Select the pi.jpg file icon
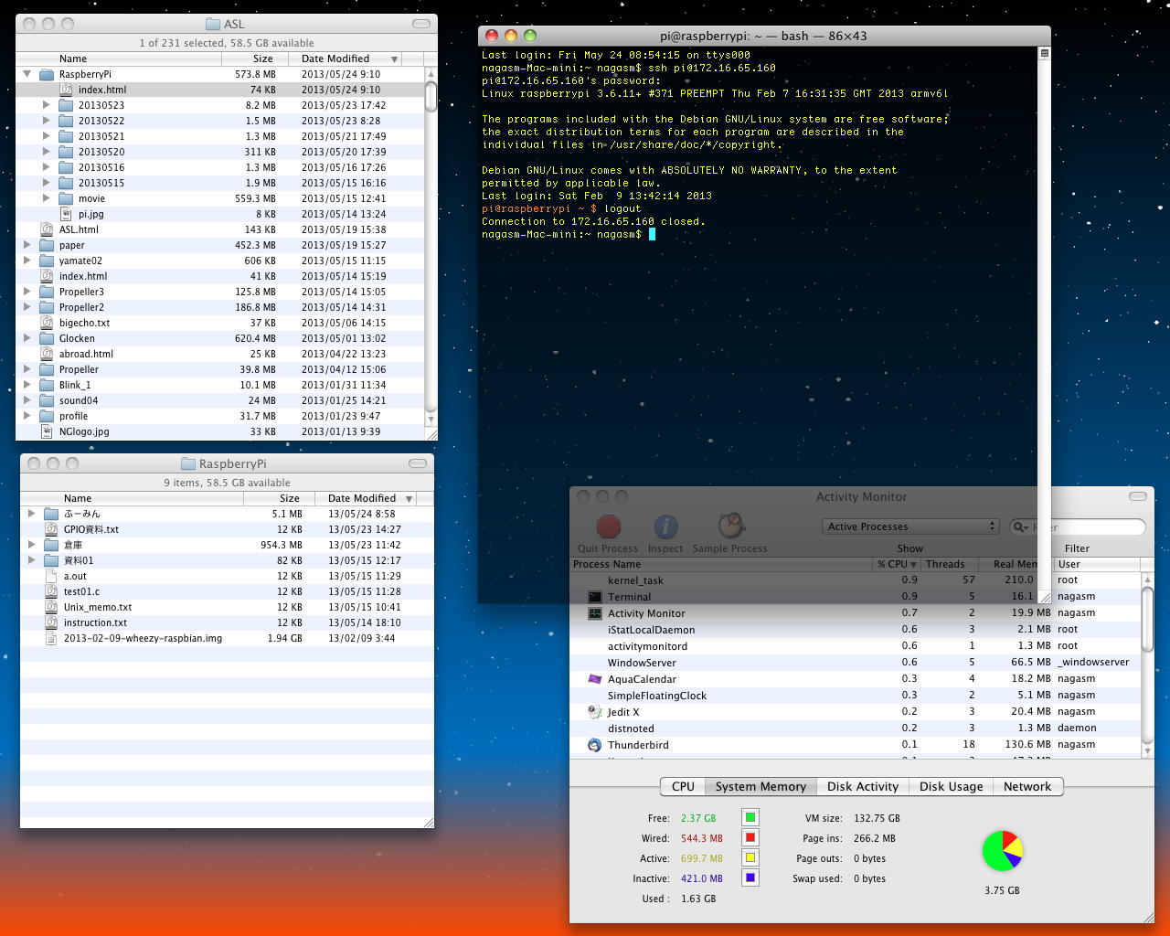Viewport: 1170px width, 936px height. (66, 214)
